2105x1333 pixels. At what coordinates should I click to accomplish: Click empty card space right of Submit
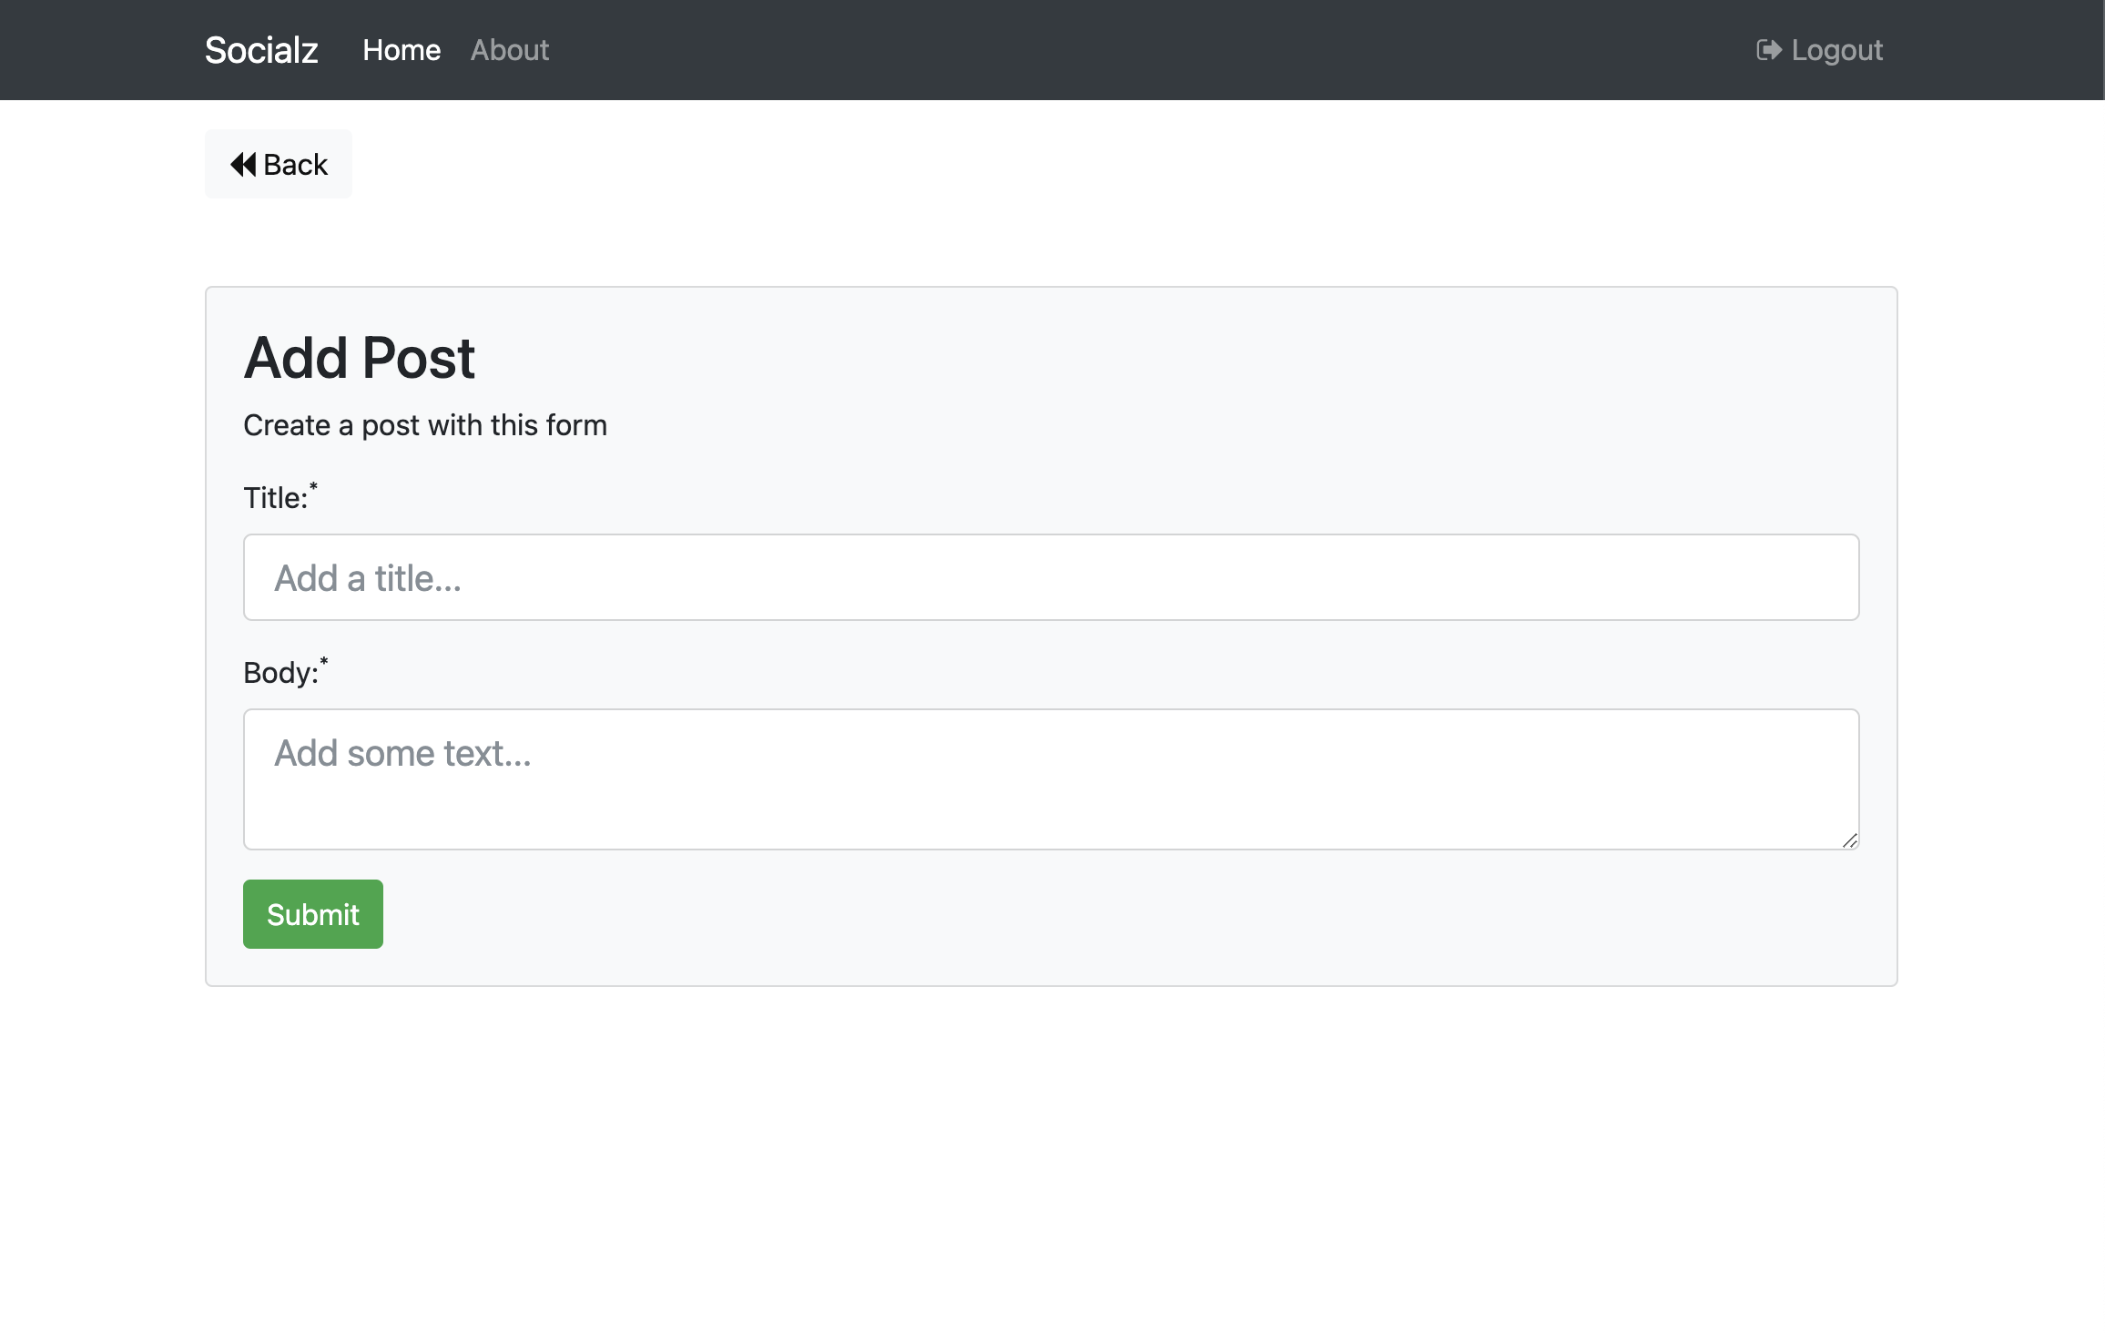(1093, 914)
